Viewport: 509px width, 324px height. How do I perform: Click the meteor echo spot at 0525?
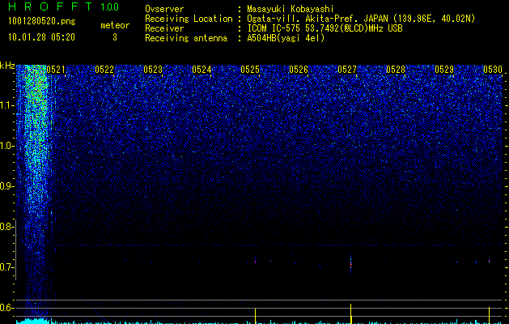(256, 261)
